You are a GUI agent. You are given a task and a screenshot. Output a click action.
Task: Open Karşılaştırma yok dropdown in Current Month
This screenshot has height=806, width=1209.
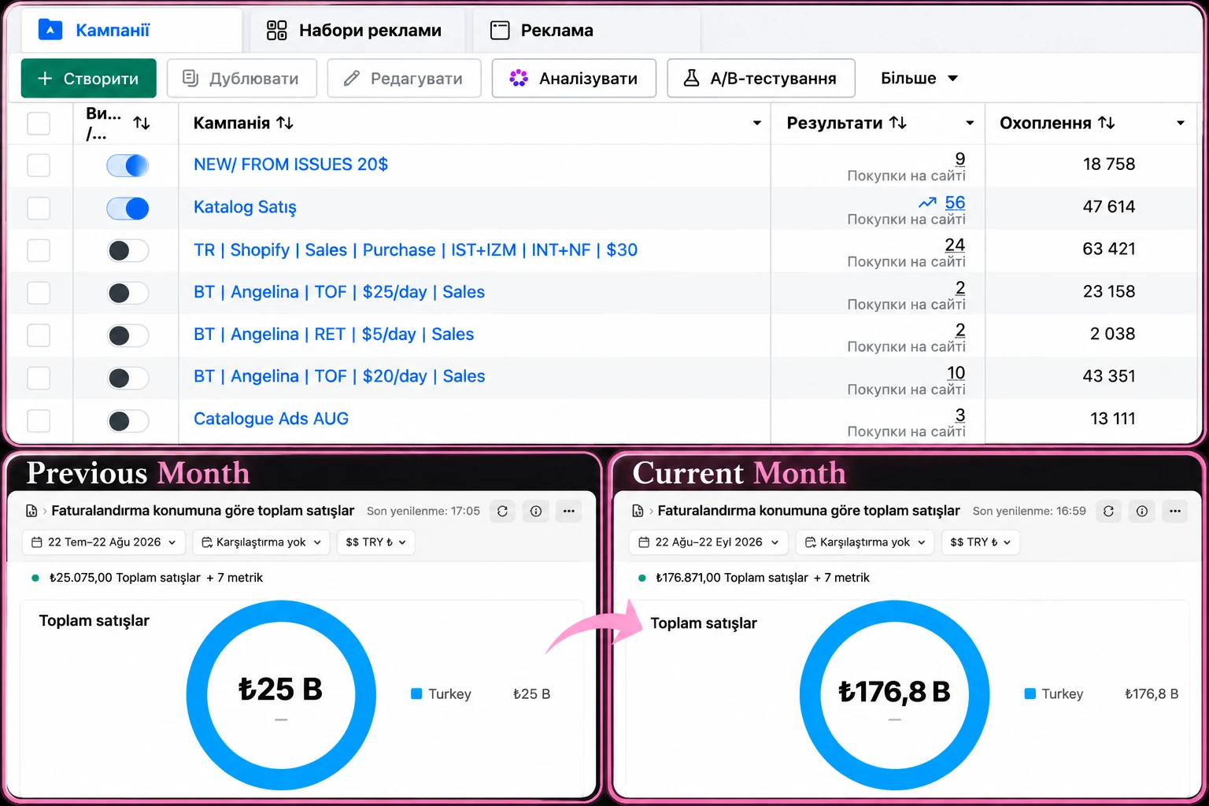(865, 542)
